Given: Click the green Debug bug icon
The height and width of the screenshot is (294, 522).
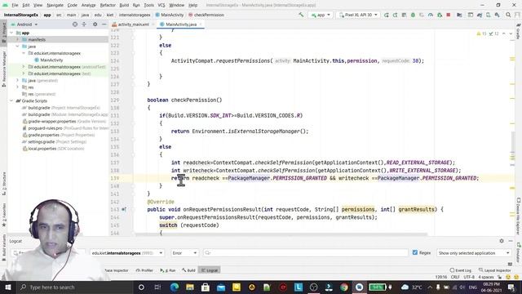Looking at the screenshot, I should point(413,15).
